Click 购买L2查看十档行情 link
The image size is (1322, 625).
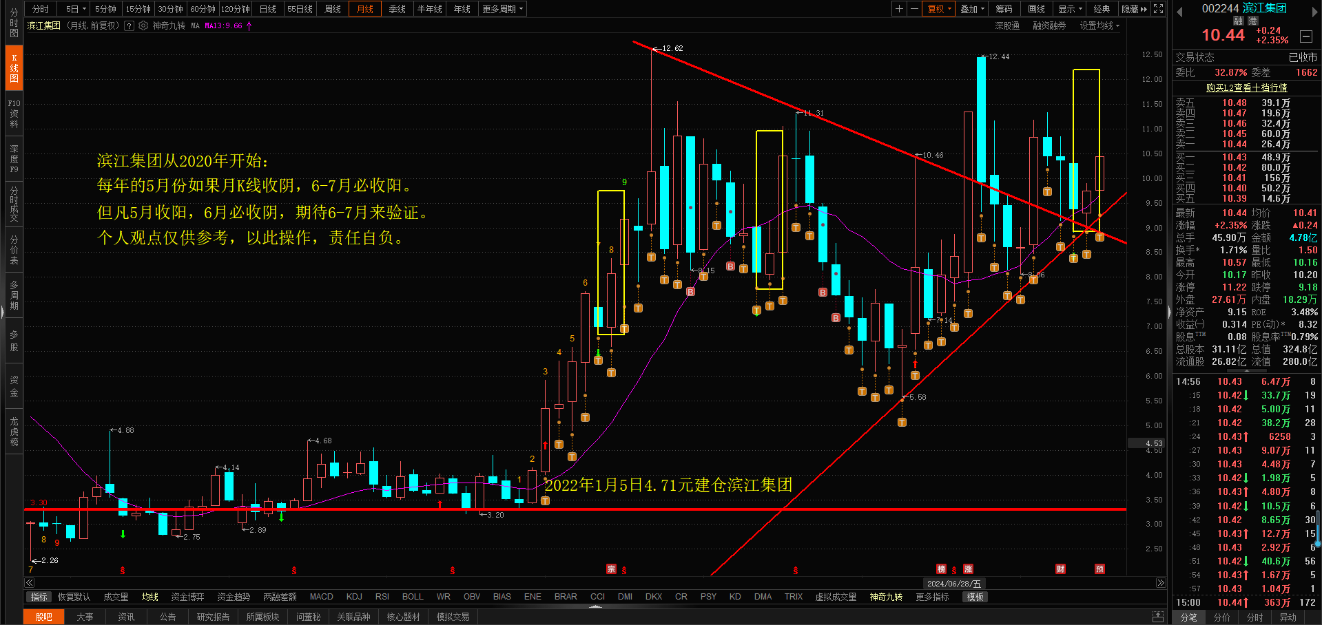pyautogui.click(x=1246, y=87)
